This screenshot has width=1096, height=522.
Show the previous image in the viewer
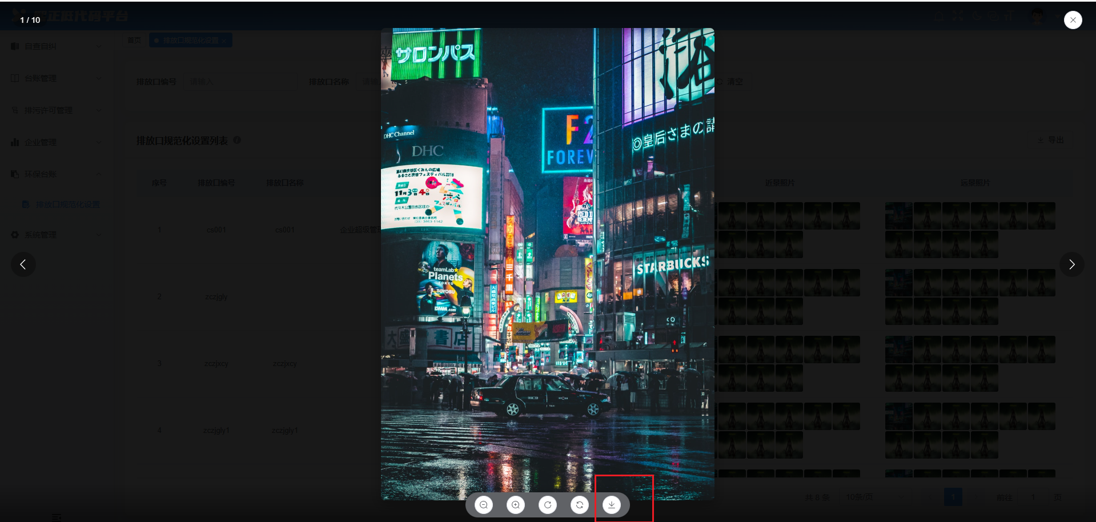click(23, 264)
